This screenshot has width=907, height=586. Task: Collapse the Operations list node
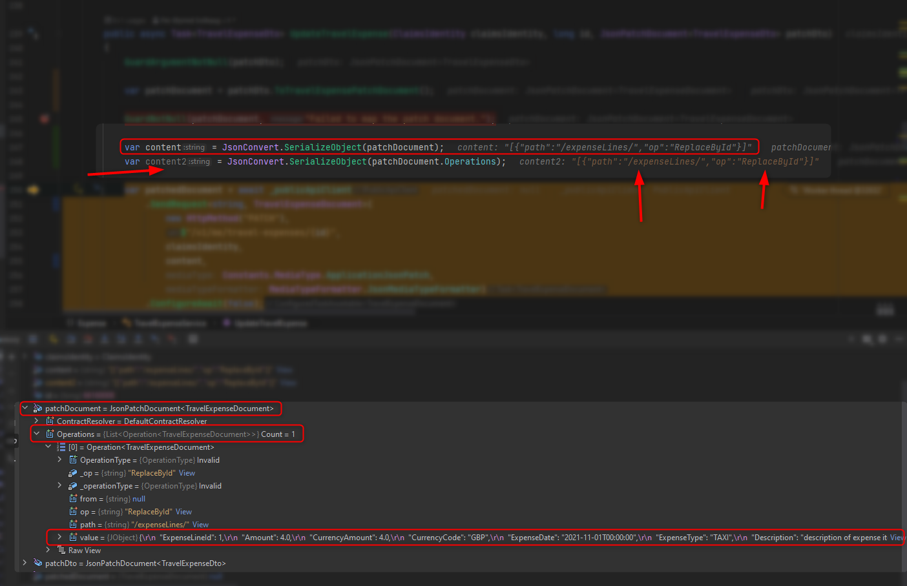tap(37, 434)
